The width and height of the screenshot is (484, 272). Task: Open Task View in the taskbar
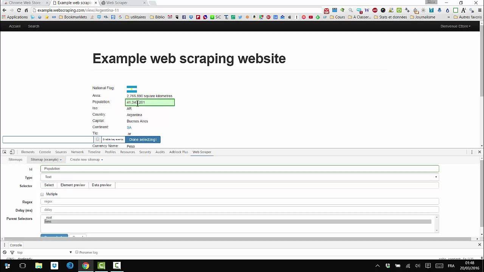[x=23, y=266]
